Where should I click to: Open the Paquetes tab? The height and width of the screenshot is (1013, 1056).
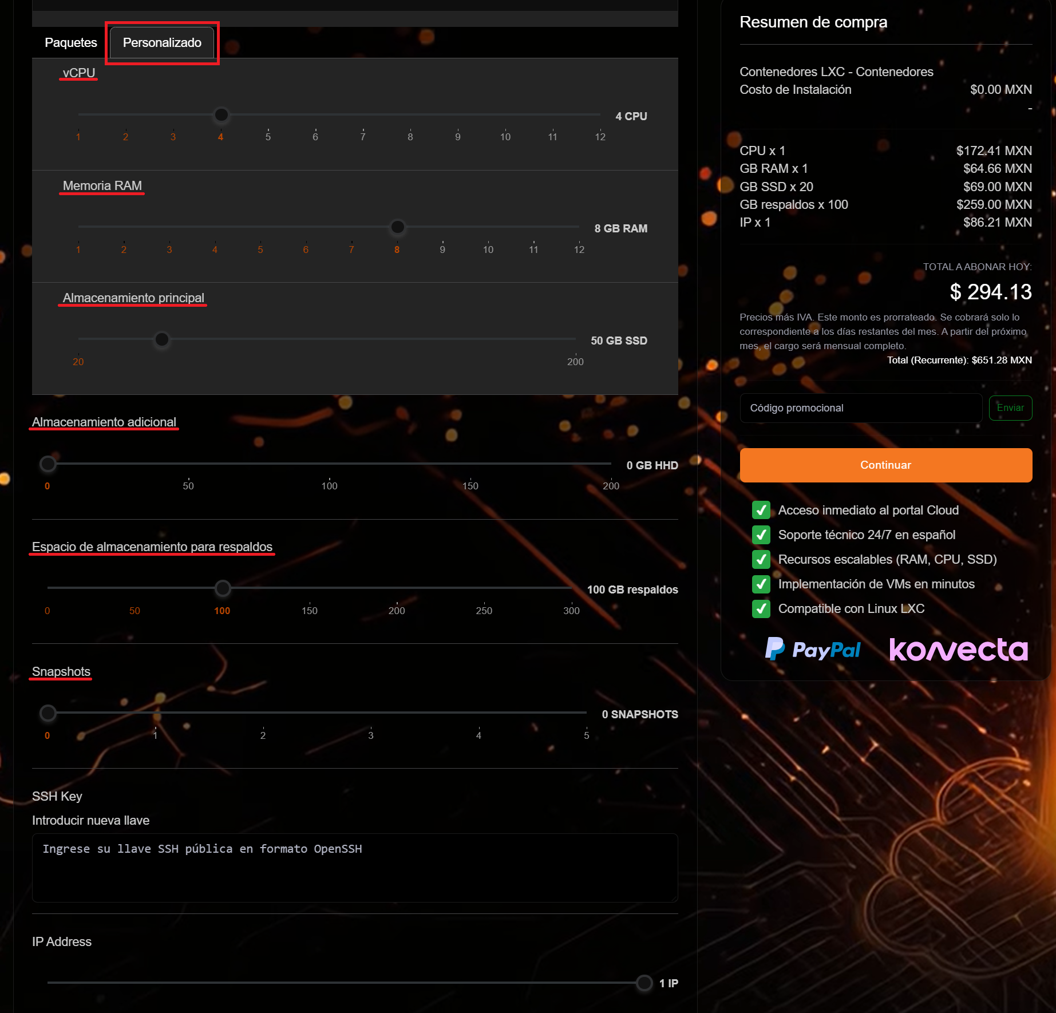71,43
